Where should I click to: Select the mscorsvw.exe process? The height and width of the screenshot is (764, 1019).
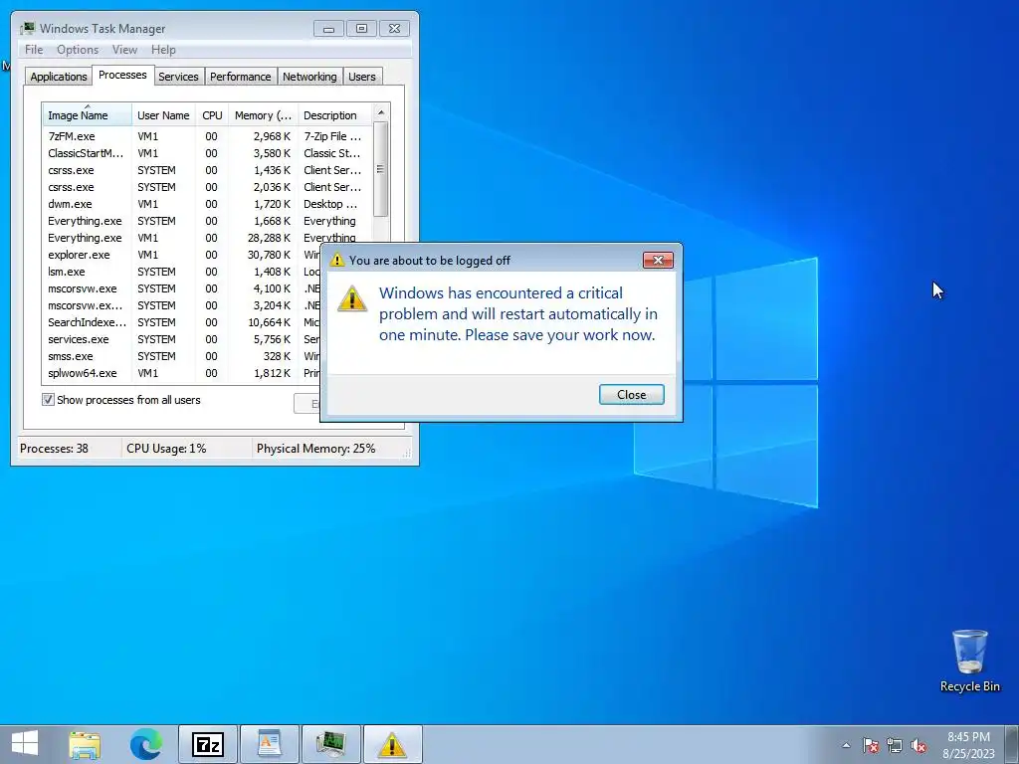click(x=182, y=288)
